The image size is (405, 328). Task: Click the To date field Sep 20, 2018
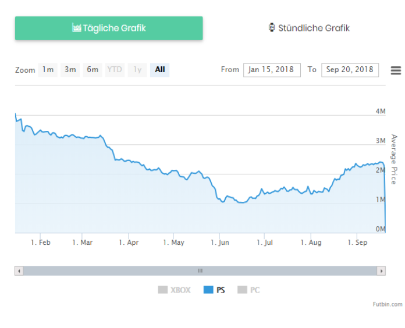coord(350,70)
